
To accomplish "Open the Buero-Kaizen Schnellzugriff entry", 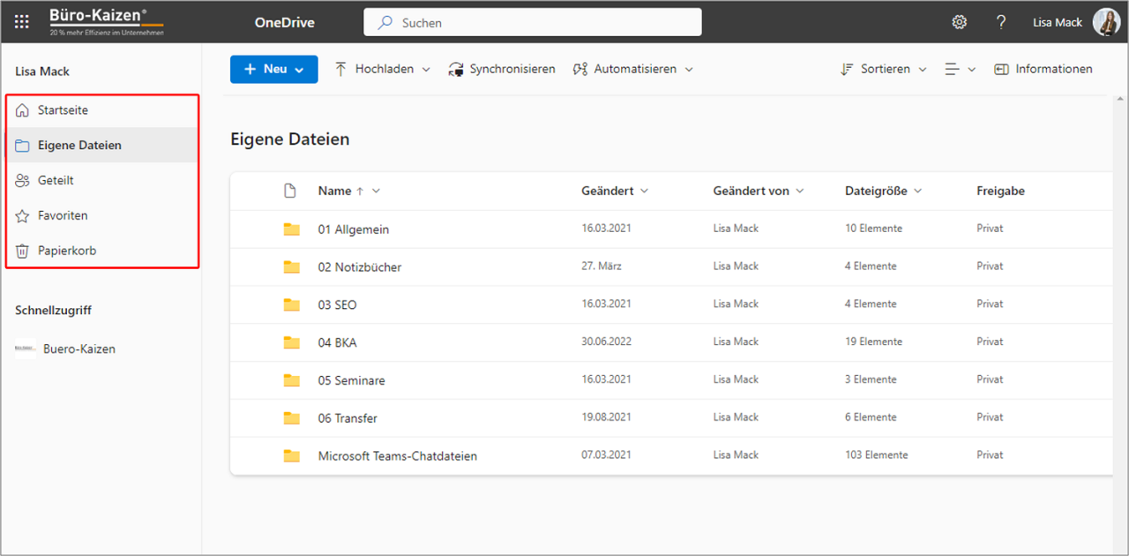I will coord(80,348).
